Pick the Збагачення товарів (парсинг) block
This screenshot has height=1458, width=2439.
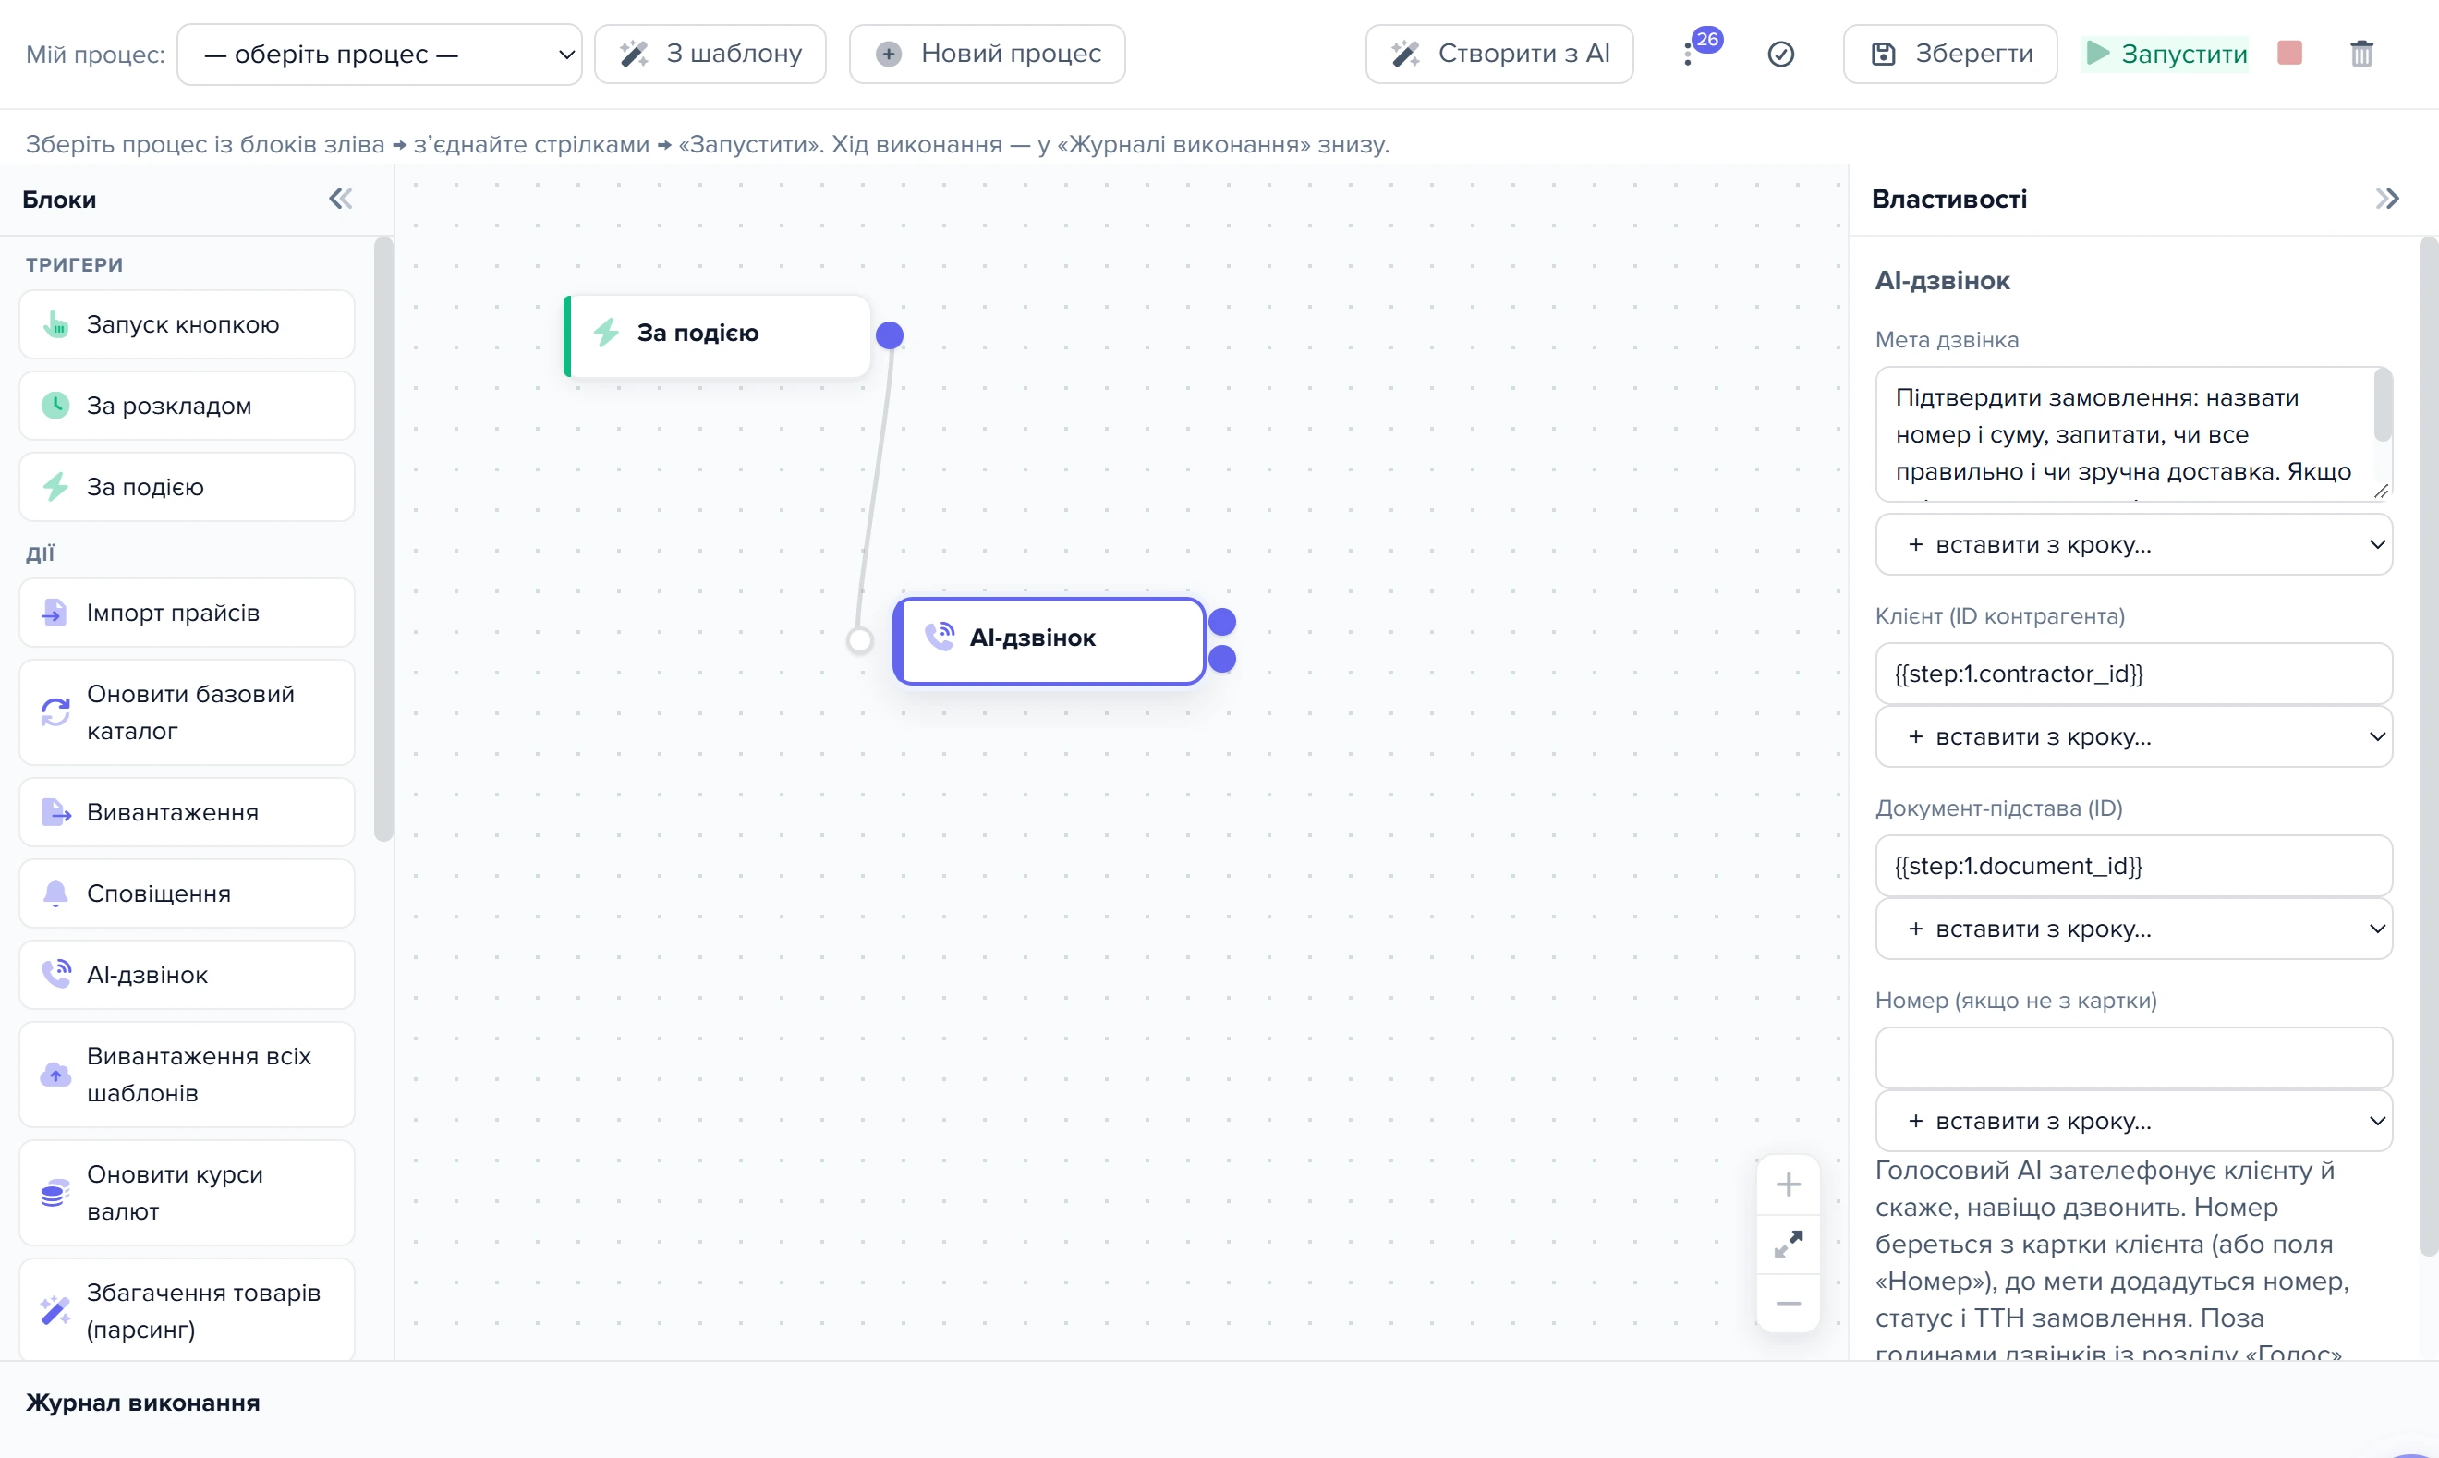coord(187,1310)
